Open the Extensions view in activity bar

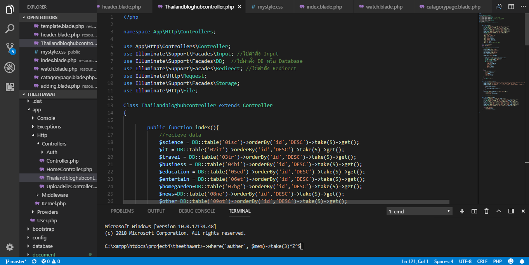point(10,87)
